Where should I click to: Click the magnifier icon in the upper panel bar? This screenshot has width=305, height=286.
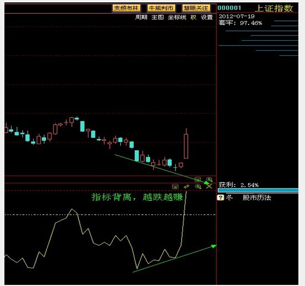[209, 179]
